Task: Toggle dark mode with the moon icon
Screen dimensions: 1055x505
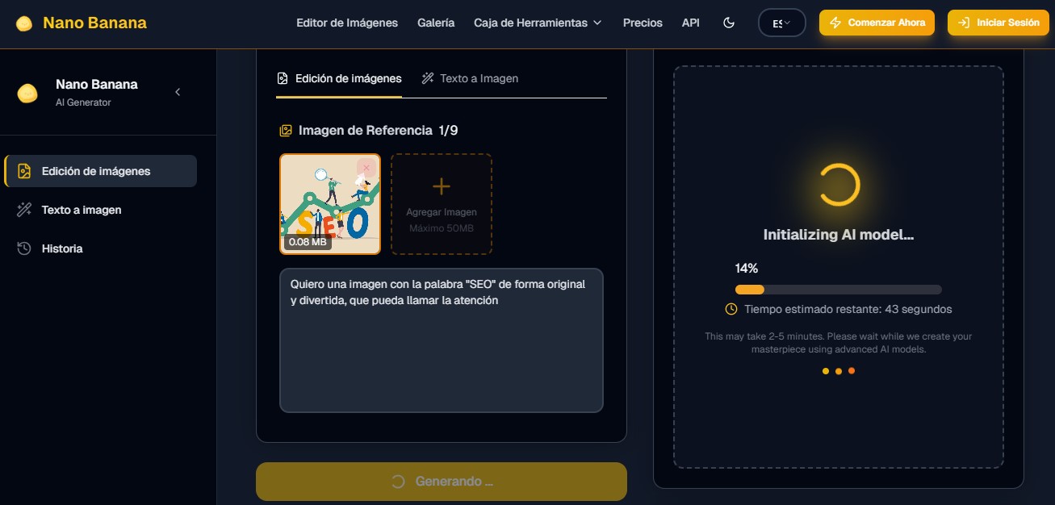Action: (729, 23)
